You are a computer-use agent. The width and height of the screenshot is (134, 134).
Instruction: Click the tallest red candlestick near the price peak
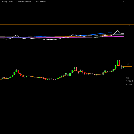120,63
